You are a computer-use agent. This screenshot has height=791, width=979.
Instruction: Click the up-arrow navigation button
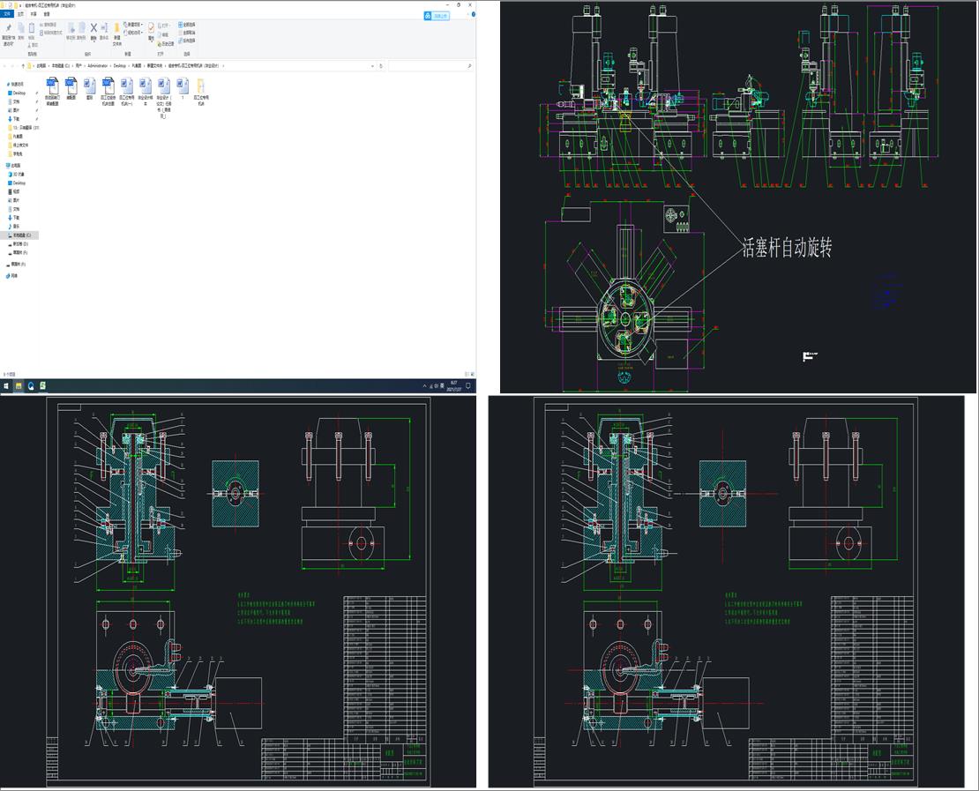[x=23, y=65]
